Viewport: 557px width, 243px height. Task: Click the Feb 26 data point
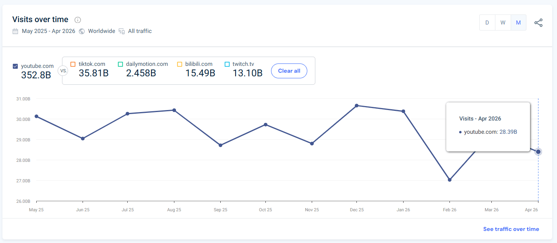(449, 180)
